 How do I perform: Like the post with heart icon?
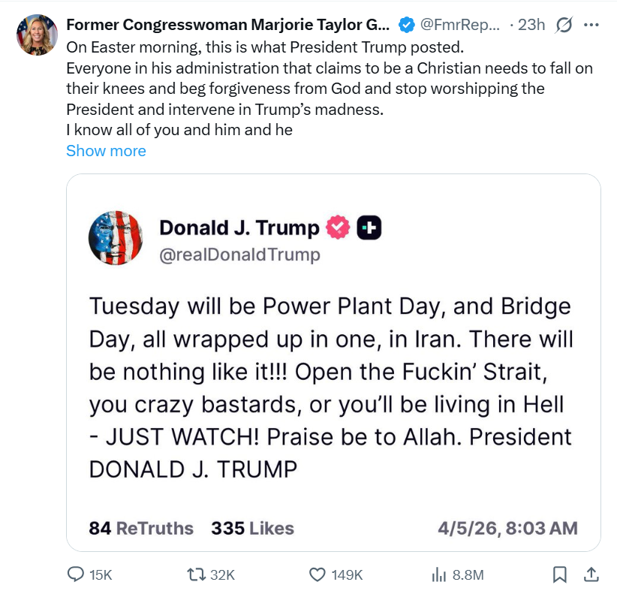tap(318, 574)
